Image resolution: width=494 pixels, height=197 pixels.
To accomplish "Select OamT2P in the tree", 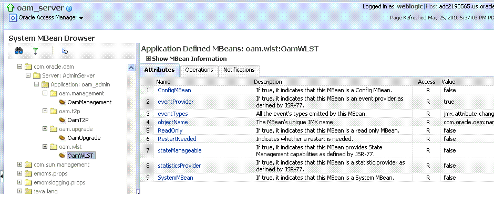I will point(78,120).
